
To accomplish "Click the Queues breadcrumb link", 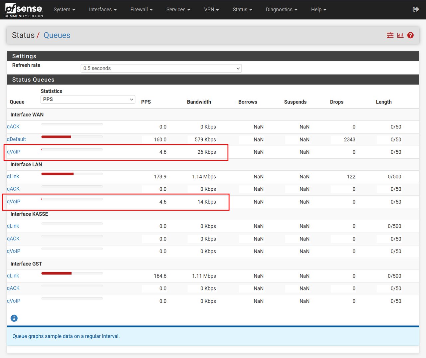I will click(57, 35).
